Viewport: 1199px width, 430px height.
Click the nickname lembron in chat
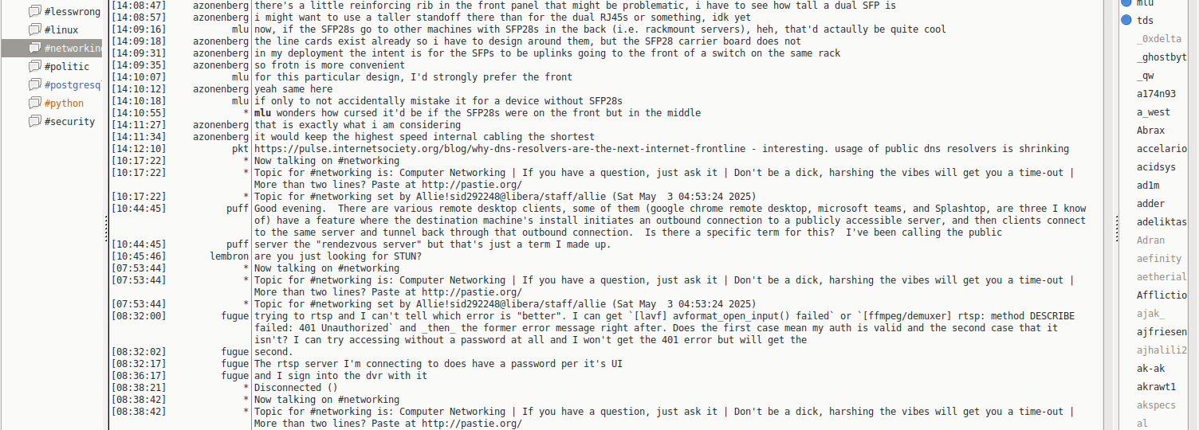[x=228, y=256]
